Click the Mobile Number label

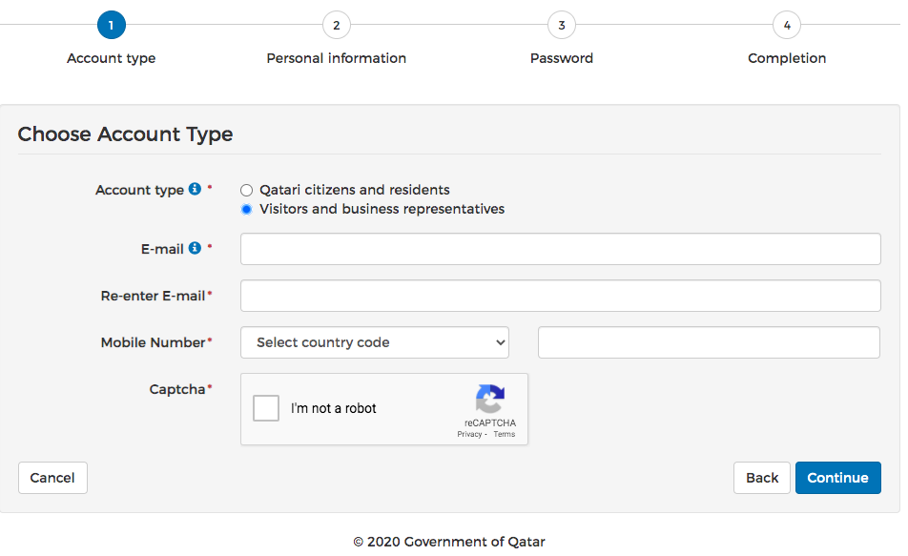[x=153, y=343]
